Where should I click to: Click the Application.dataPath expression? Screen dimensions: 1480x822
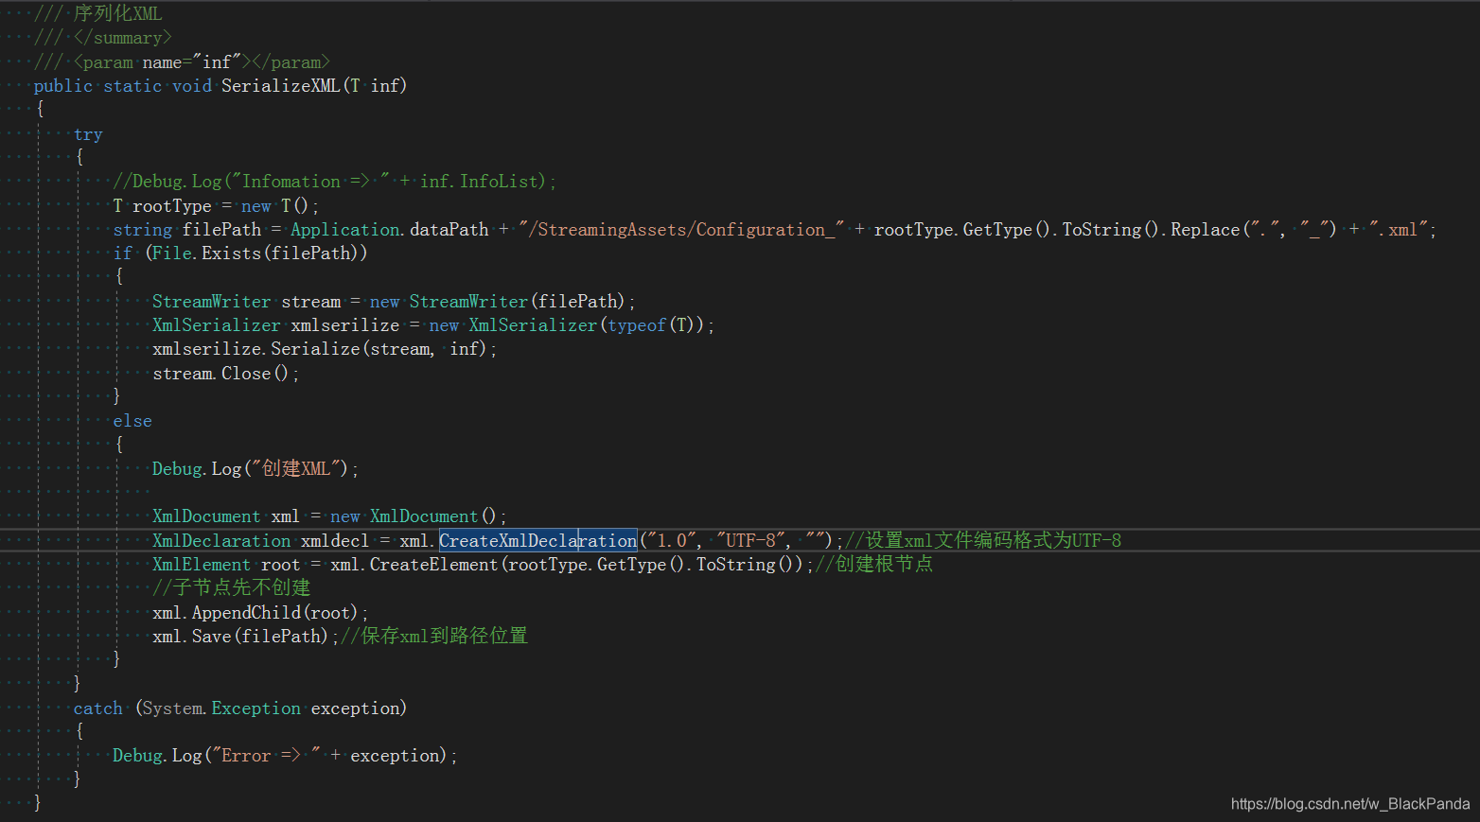(390, 229)
